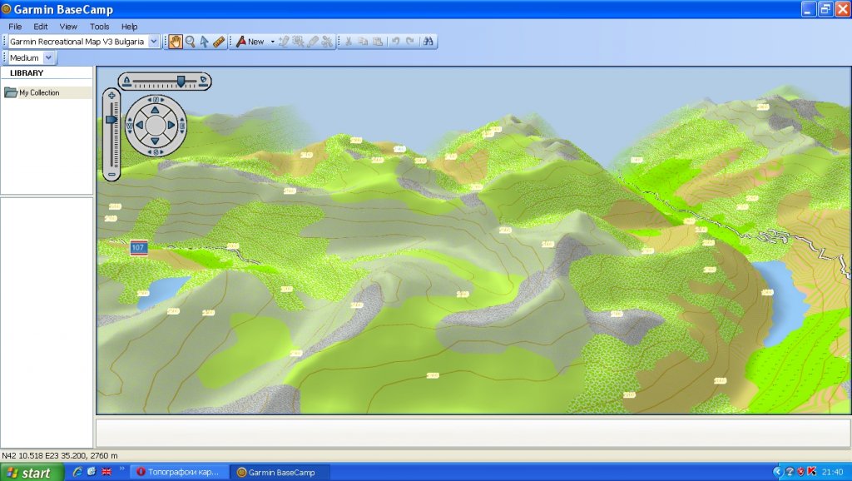Image resolution: width=852 pixels, height=481 pixels.
Task: Click the Copy icon
Action: coord(363,42)
